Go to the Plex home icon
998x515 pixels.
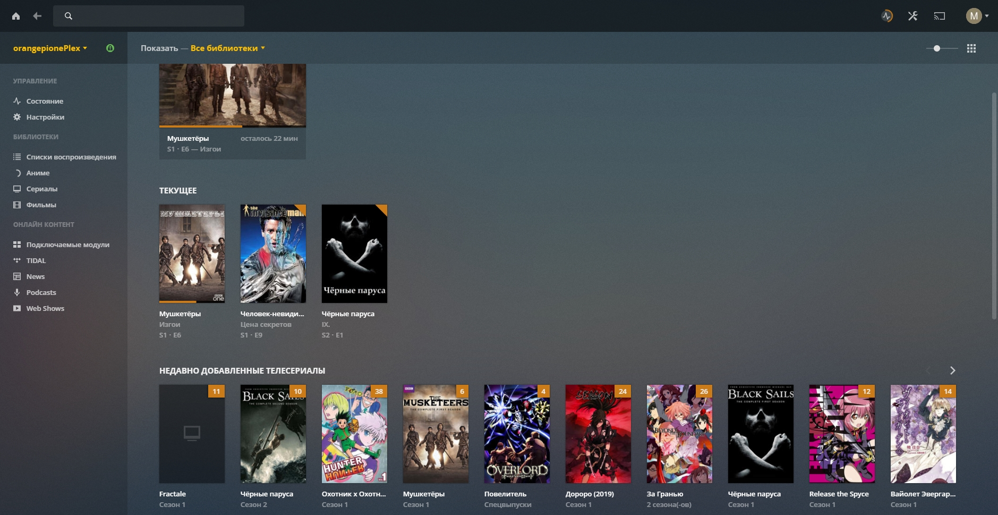pyautogui.click(x=16, y=16)
